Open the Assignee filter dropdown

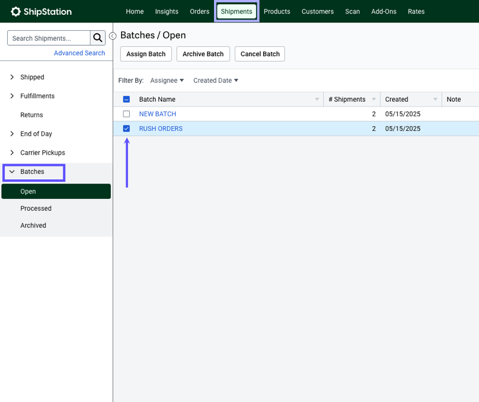[167, 80]
